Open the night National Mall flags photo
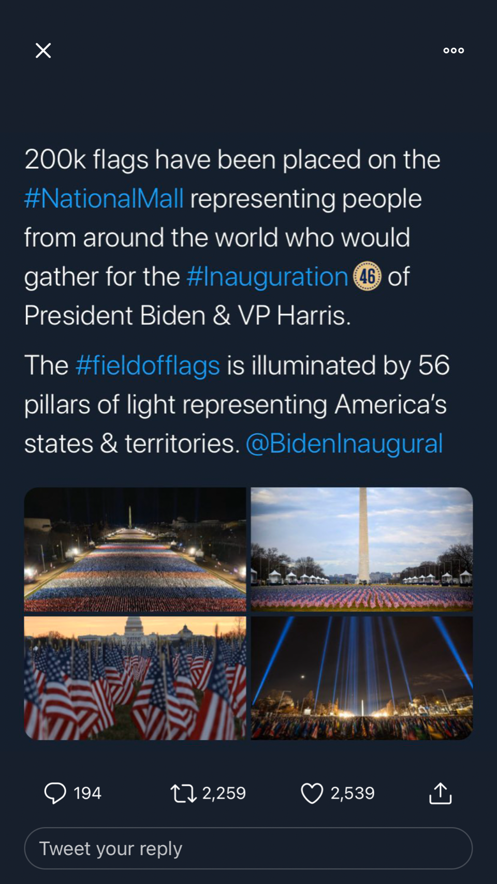The image size is (497, 884). 135,549
